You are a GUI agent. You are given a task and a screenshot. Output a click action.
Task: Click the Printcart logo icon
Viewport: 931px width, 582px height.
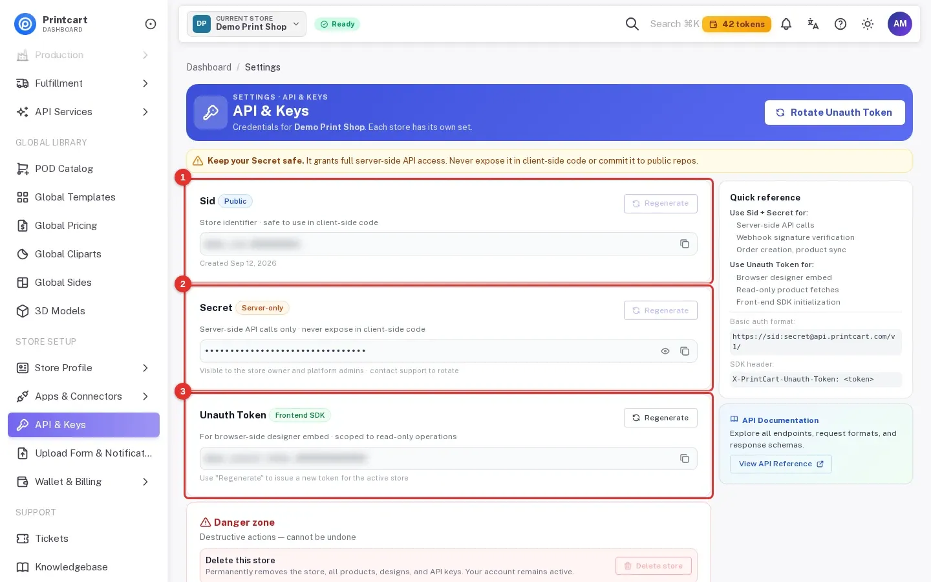pyautogui.click(x=25, y=24)
